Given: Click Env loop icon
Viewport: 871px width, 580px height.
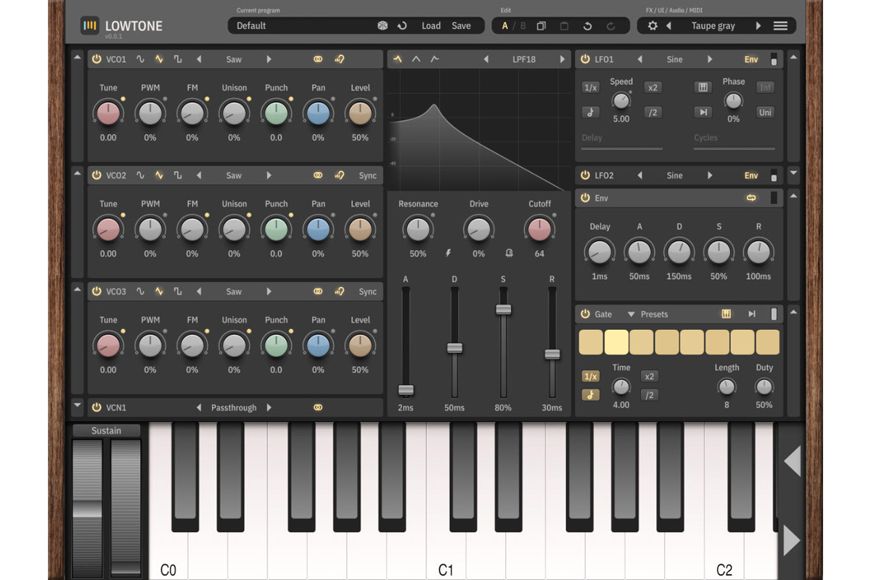Looking at the screenshot, I should (751, 198).
